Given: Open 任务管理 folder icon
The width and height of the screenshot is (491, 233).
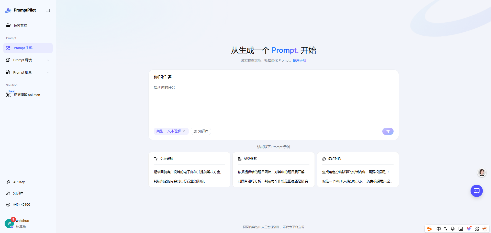Looking at the screenshot, I should click(x=8, y=25).
